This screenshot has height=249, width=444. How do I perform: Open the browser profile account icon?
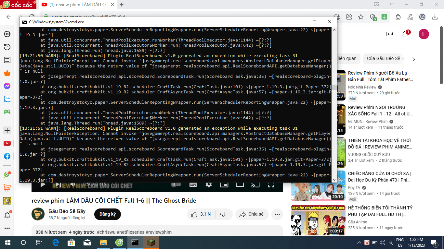422,17
